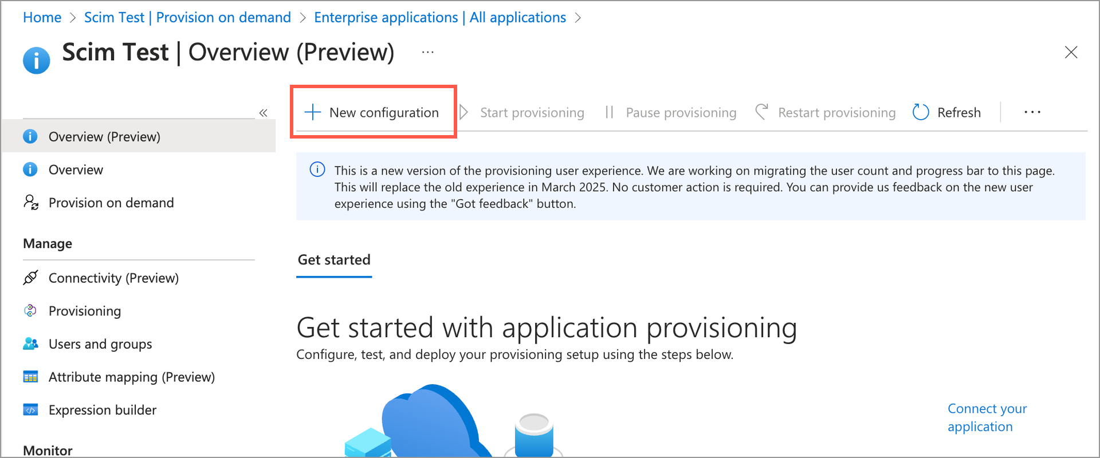Click the Refresh circular arrow icon
The height and width of the screenshot is (458, 1100).
pyautogui.click(x=920, y=112)
